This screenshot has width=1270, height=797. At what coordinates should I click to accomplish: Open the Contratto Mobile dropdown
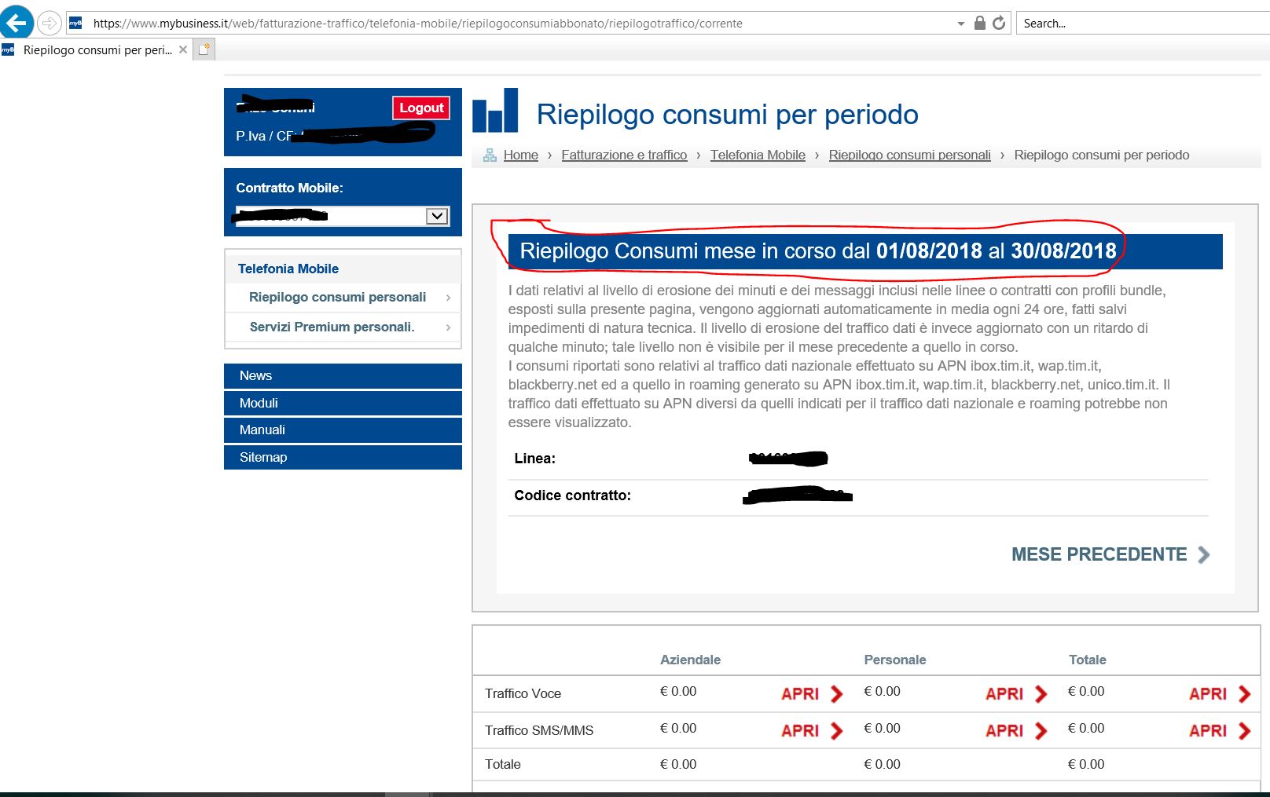coord(437,216)
